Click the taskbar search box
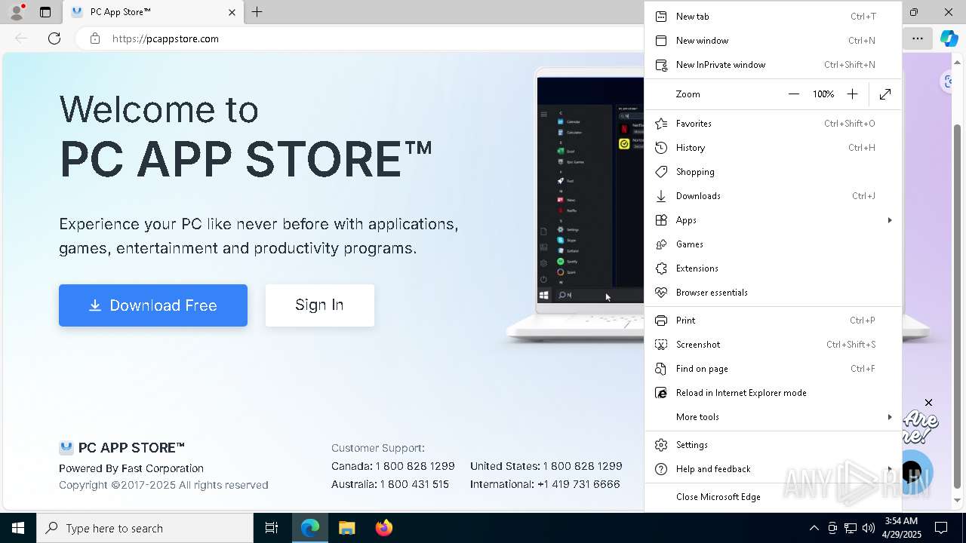This screenshot has width=966, height=543. tap(145, 528)
